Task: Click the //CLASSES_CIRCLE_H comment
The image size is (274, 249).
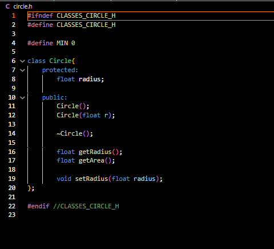Action: [x=86, y=206]
